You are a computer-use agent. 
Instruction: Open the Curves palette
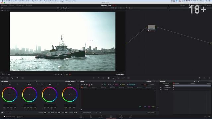click(x=93, y=78)
